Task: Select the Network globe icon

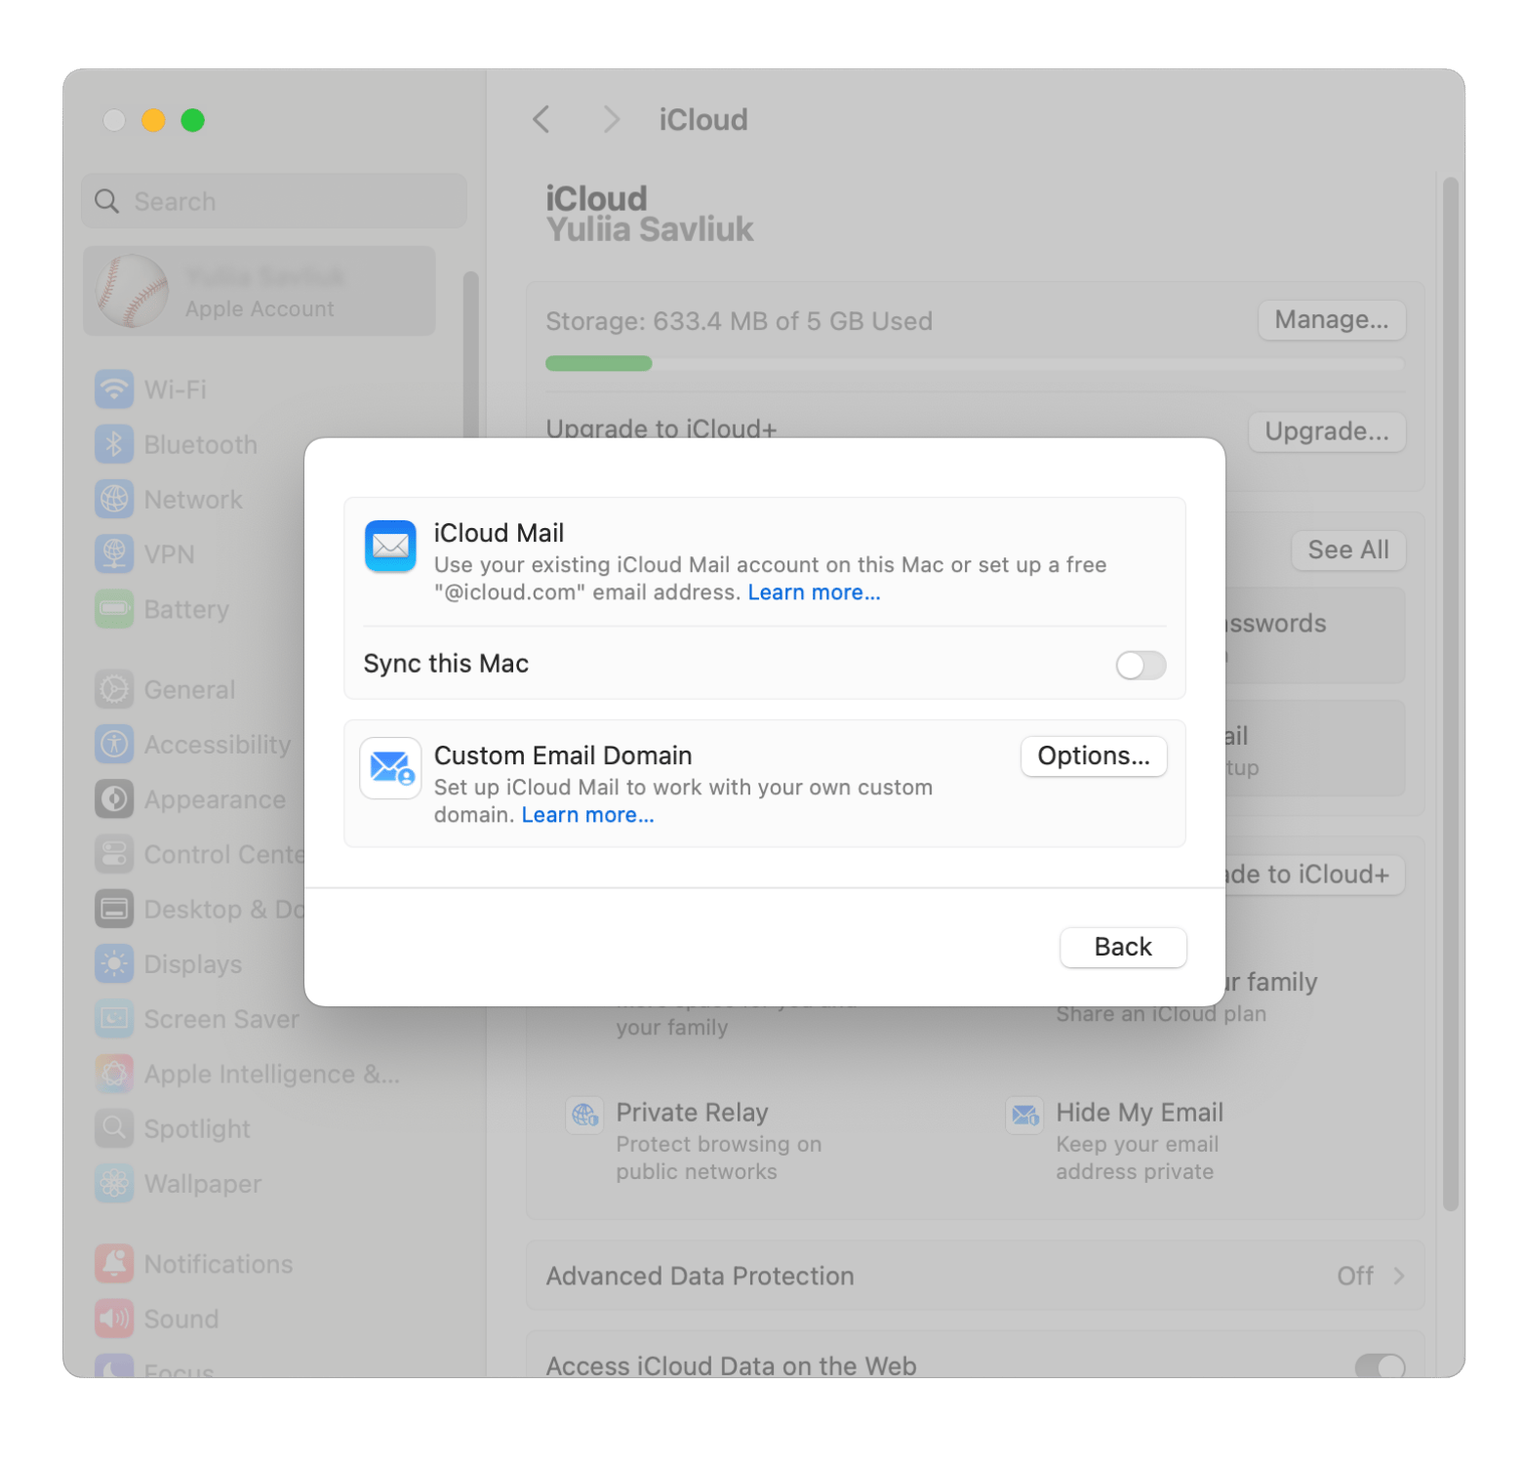Action: 114,499
